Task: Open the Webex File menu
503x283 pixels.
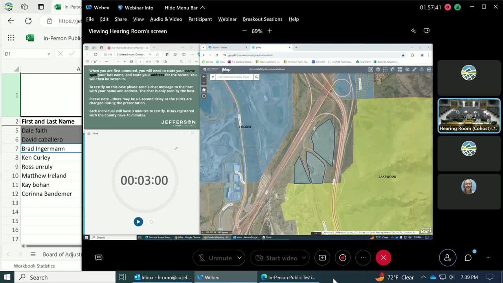Action: click(x=90, y=19)
